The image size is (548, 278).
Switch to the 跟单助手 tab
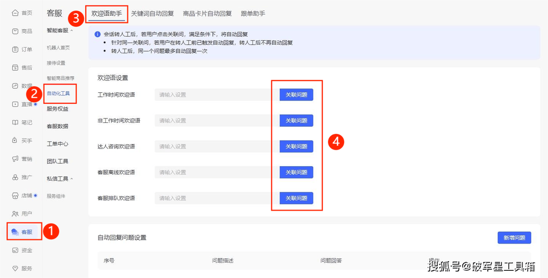click(253, 13)
